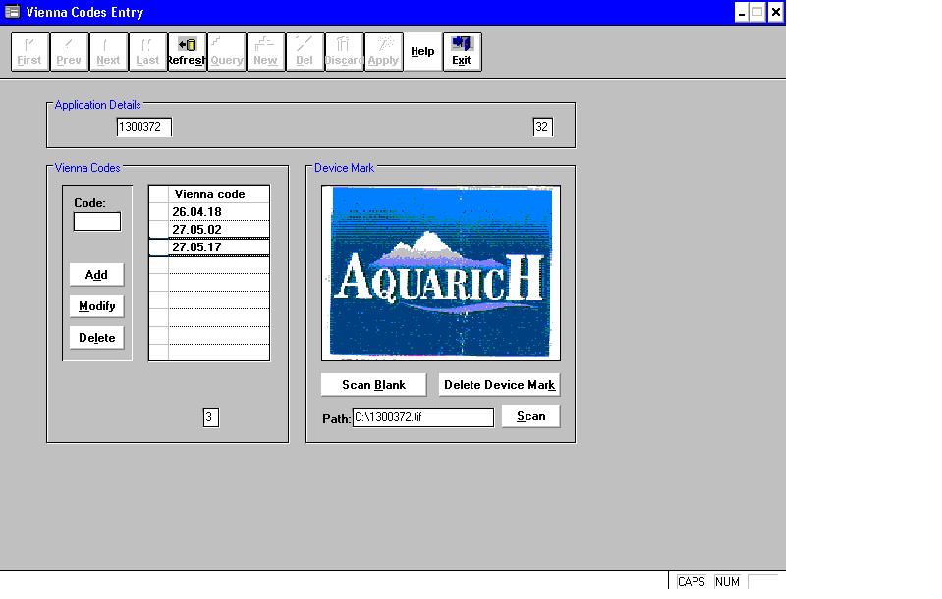The width and height of the screenshot is (942, 599).
Task: Open Help from the toolbar
Action: [x=422, y=52]
